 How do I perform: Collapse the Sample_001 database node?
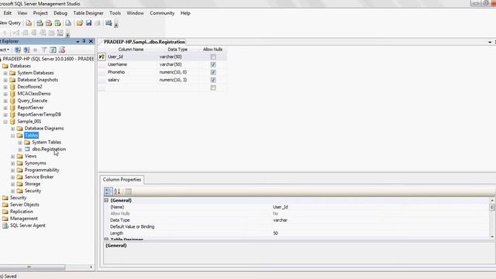click(5, 122)
